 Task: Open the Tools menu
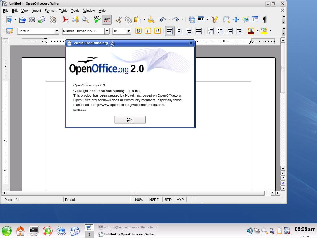coord(75,11)
